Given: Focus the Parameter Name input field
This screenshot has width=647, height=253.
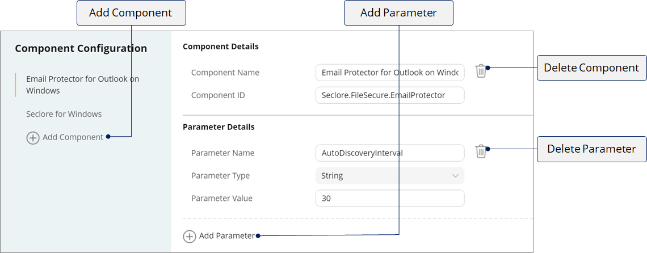Looking at the screenshot, I should click(x=390, y=153).
